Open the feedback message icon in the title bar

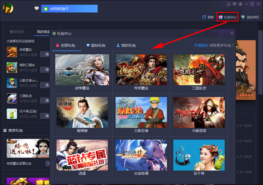pos(235,4)
